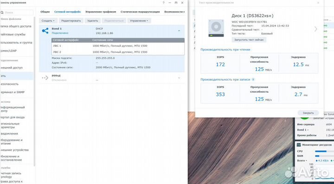Open Пользователь и группа in the sidebar
Screen dimensions: 334x184
click(x=17, y=43)
